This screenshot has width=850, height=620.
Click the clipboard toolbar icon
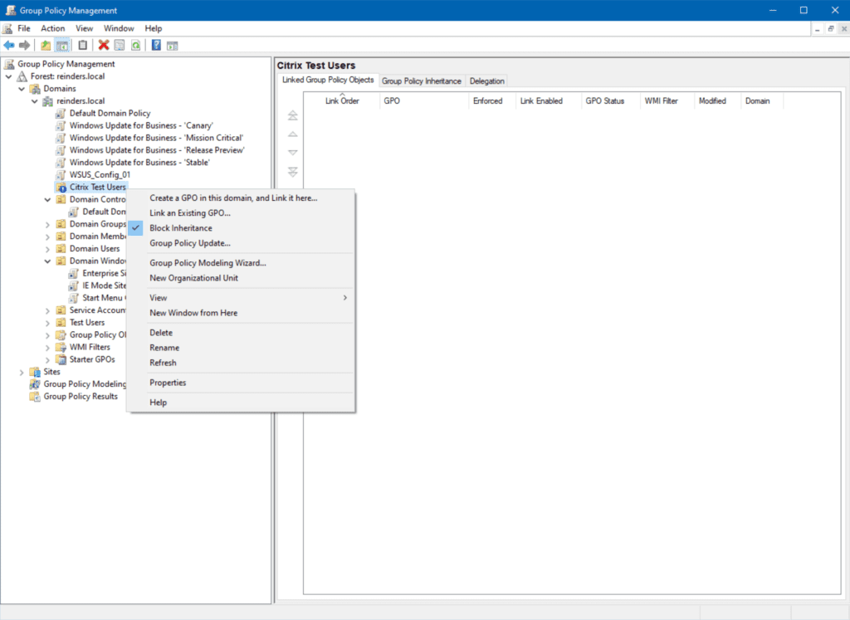click(82, 45)
